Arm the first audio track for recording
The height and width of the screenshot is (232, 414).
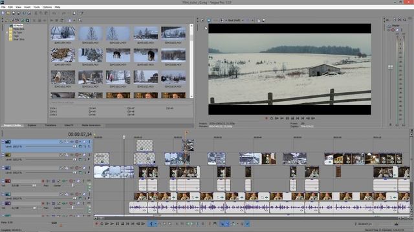(43, 181)
